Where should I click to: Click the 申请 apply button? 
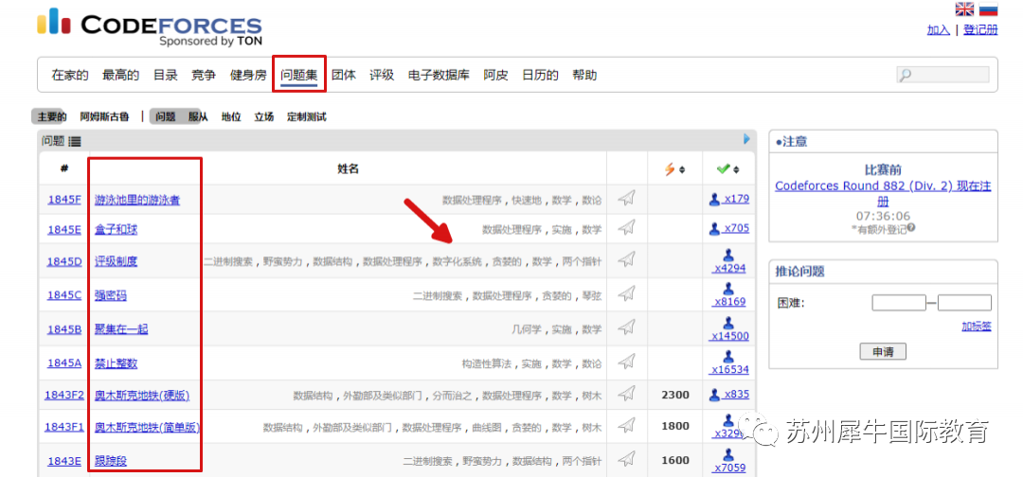[x=883, y=352]
